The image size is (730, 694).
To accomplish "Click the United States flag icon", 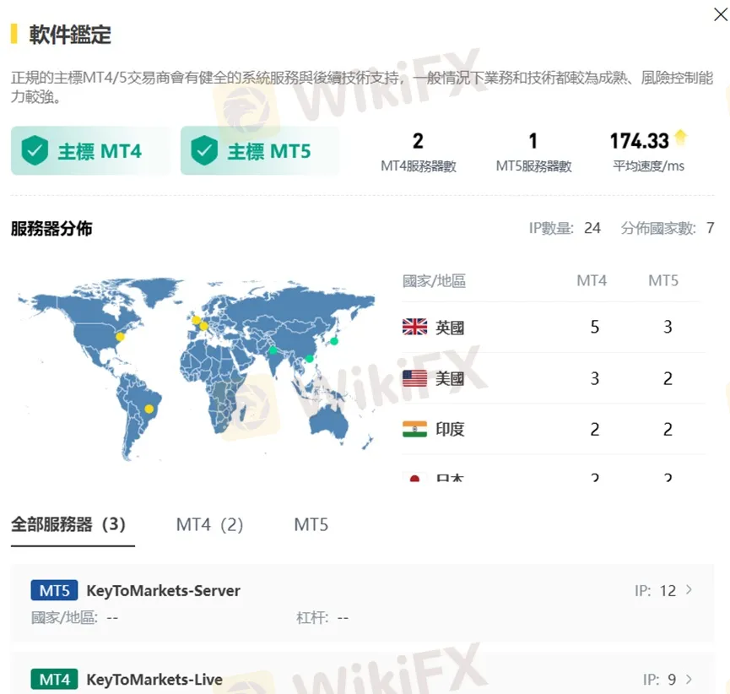I will (x=414, y=377).
